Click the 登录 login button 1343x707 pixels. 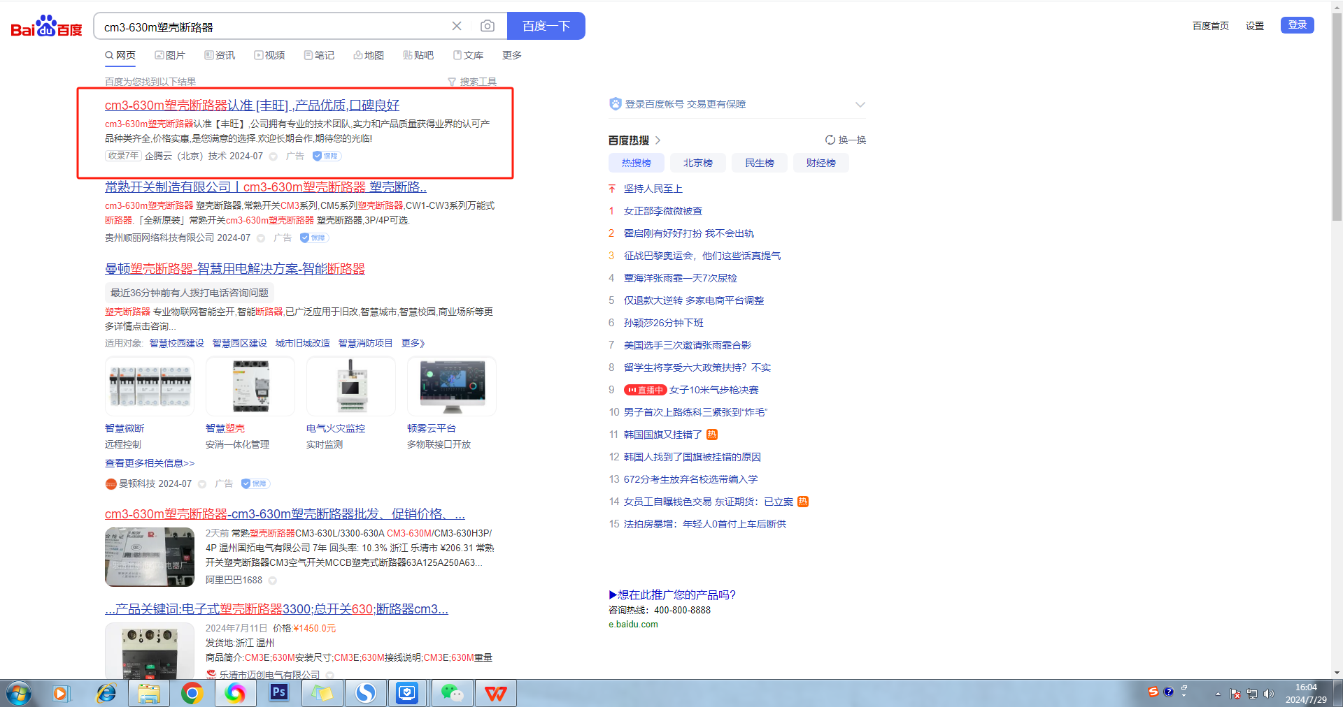coord(1297,25)
